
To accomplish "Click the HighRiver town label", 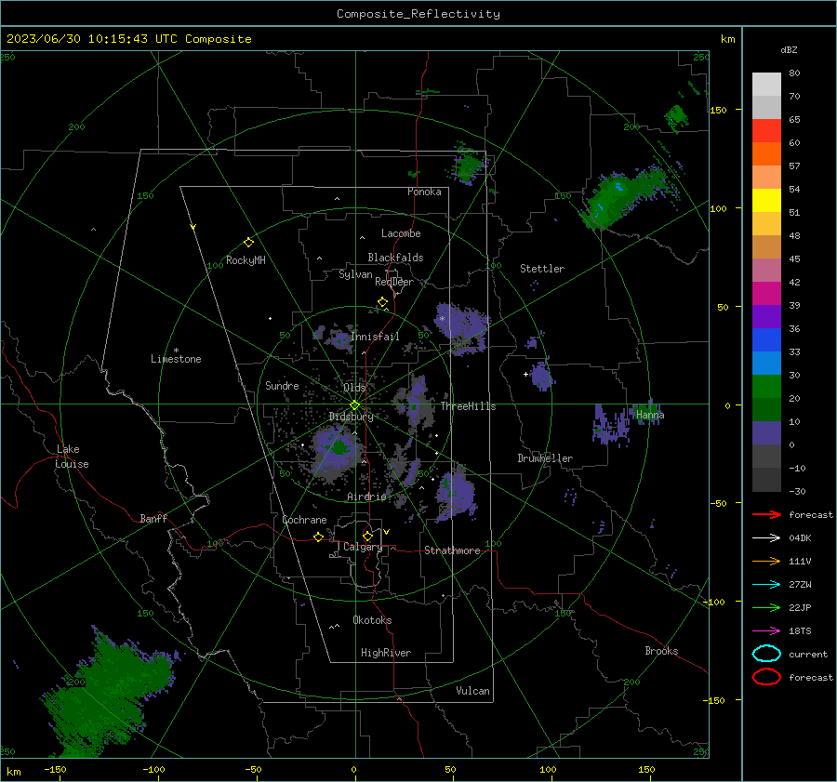I will (386, 653).
